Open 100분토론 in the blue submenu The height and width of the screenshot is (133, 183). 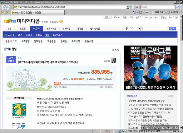click(x=58, y=35)
